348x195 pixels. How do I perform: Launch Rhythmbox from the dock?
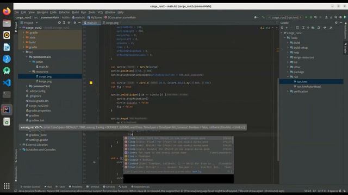pos(7,35)
